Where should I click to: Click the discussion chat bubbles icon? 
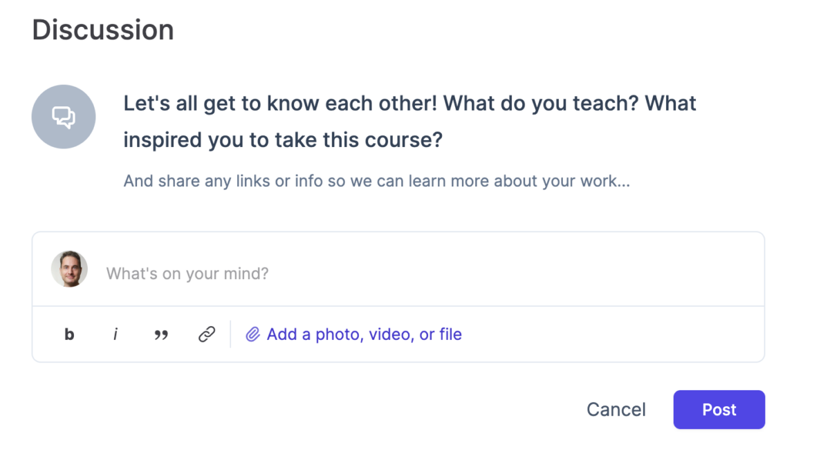(64, 117)
